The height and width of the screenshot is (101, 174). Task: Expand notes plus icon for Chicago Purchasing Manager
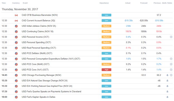tap(171, 75)
